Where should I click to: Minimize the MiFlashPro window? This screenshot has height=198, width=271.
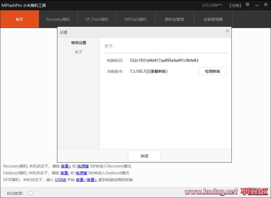257,5
